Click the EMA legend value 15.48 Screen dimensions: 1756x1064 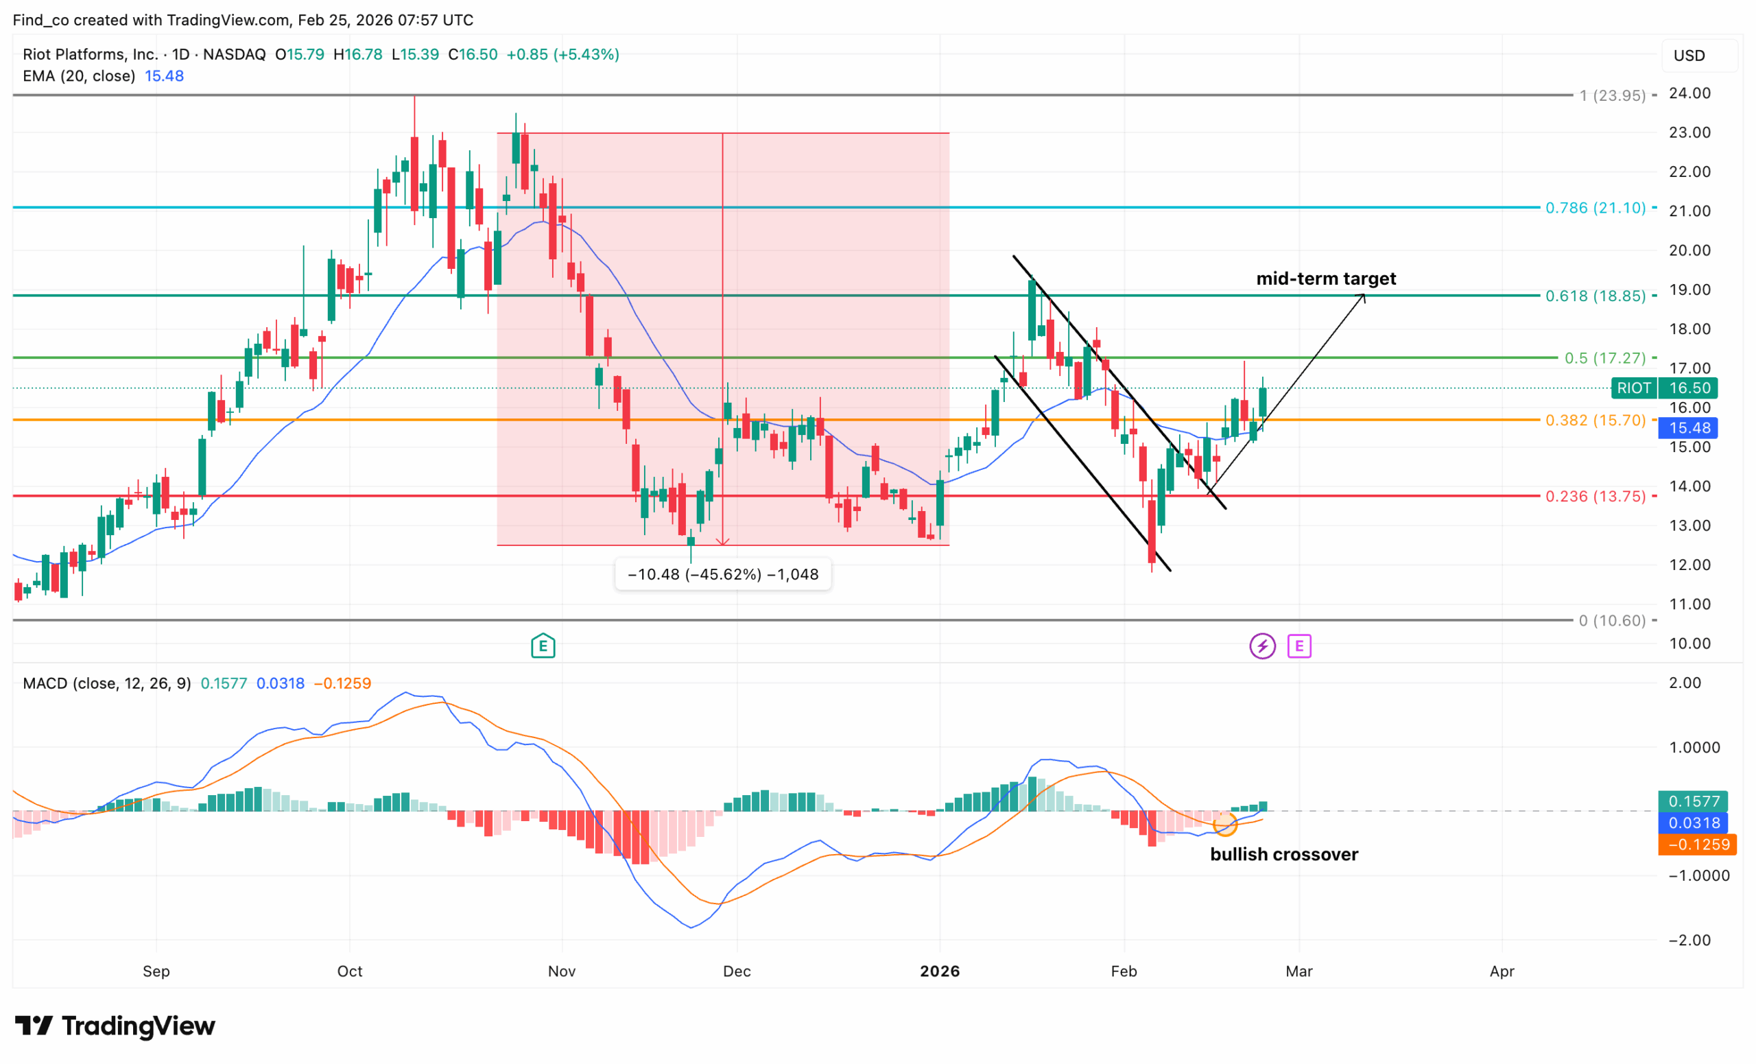point(165,75)
